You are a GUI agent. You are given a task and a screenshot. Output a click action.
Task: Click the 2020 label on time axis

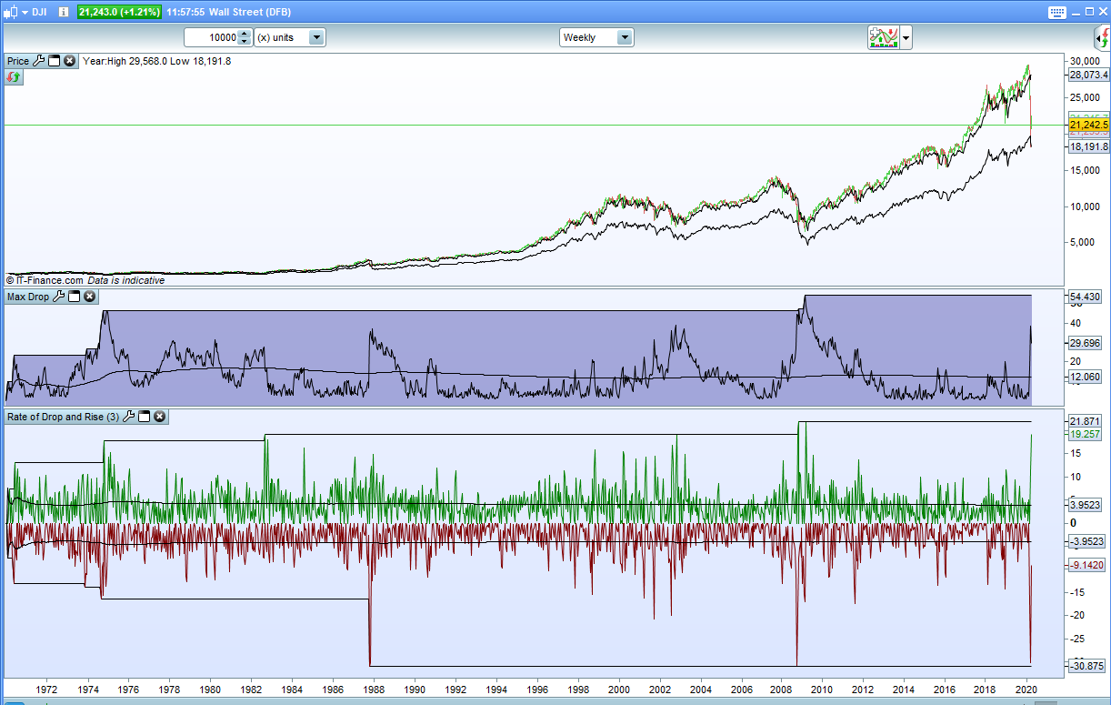pos(1028,690)
